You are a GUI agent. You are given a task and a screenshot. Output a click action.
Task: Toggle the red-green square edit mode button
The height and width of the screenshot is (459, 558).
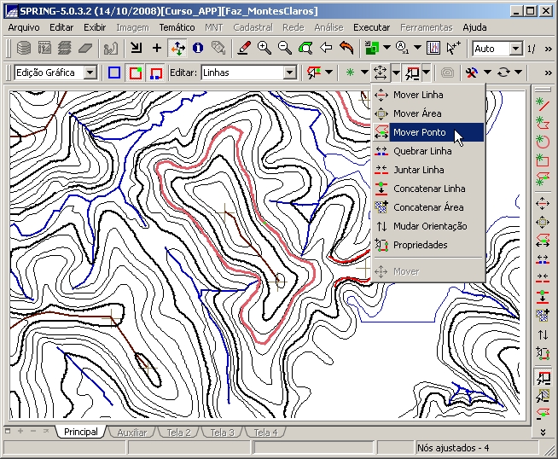[135, 73]
